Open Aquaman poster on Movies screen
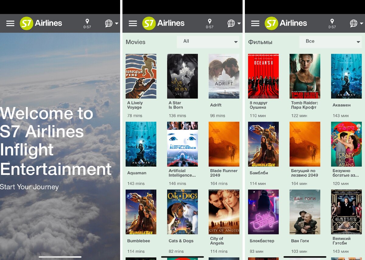This screenshot has width=365, height=260. pyautogui.click(x=141, y=144)
